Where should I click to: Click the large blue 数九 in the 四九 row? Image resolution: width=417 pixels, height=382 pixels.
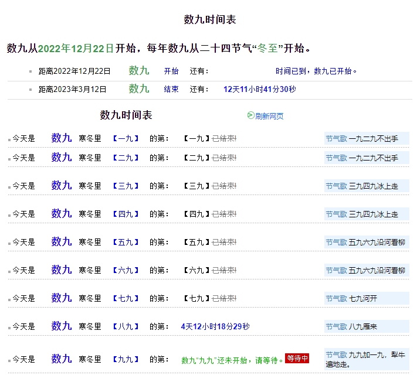click(62, 214)
